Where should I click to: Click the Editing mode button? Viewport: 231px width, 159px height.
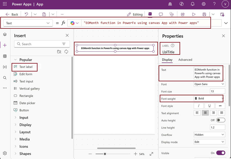[x=135, y=14]
